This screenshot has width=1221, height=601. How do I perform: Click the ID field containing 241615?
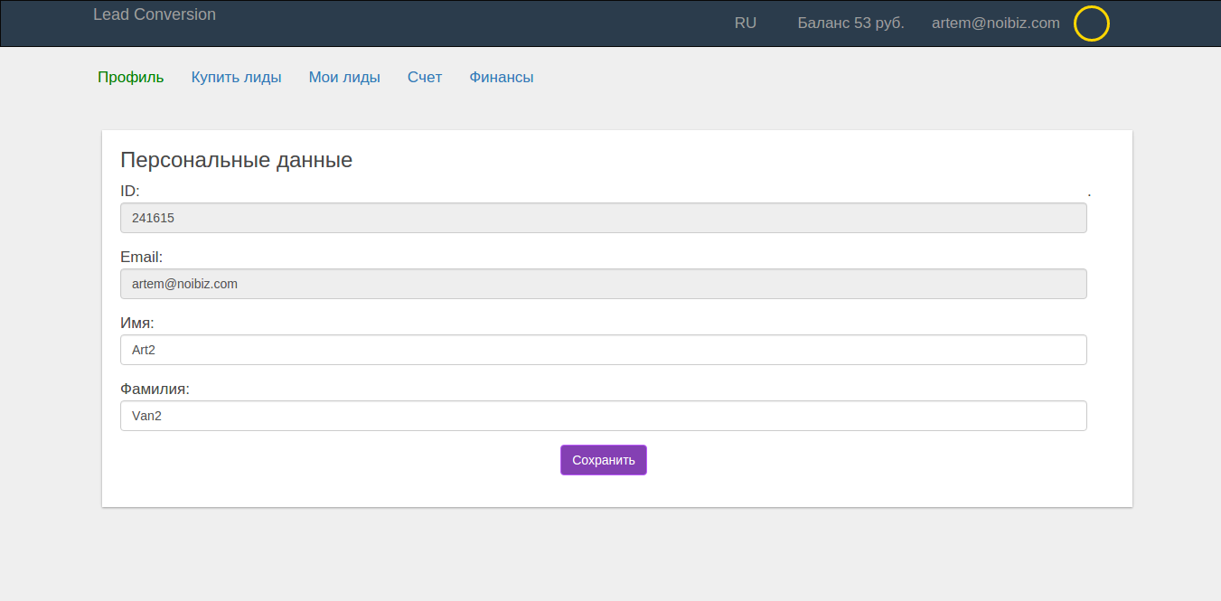[603, 218]
